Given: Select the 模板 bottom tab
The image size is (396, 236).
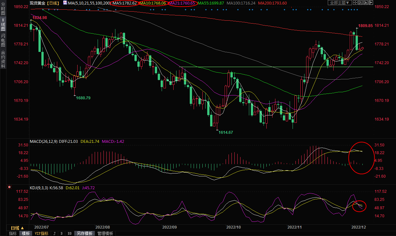Looking at the screenshot, I should tap(26, 233).
